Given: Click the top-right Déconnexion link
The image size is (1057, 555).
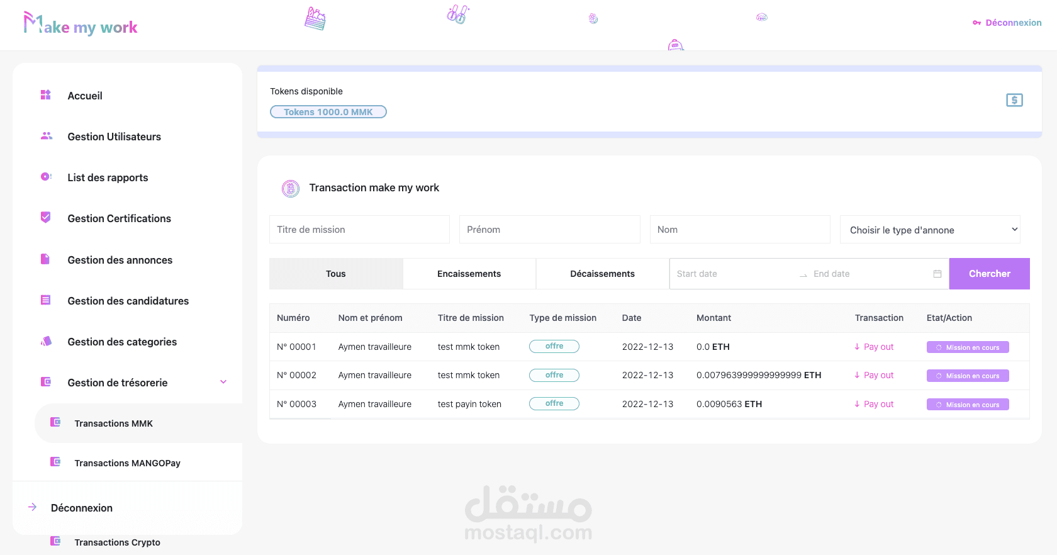Looking at the screenshot, I should 1014,23.
